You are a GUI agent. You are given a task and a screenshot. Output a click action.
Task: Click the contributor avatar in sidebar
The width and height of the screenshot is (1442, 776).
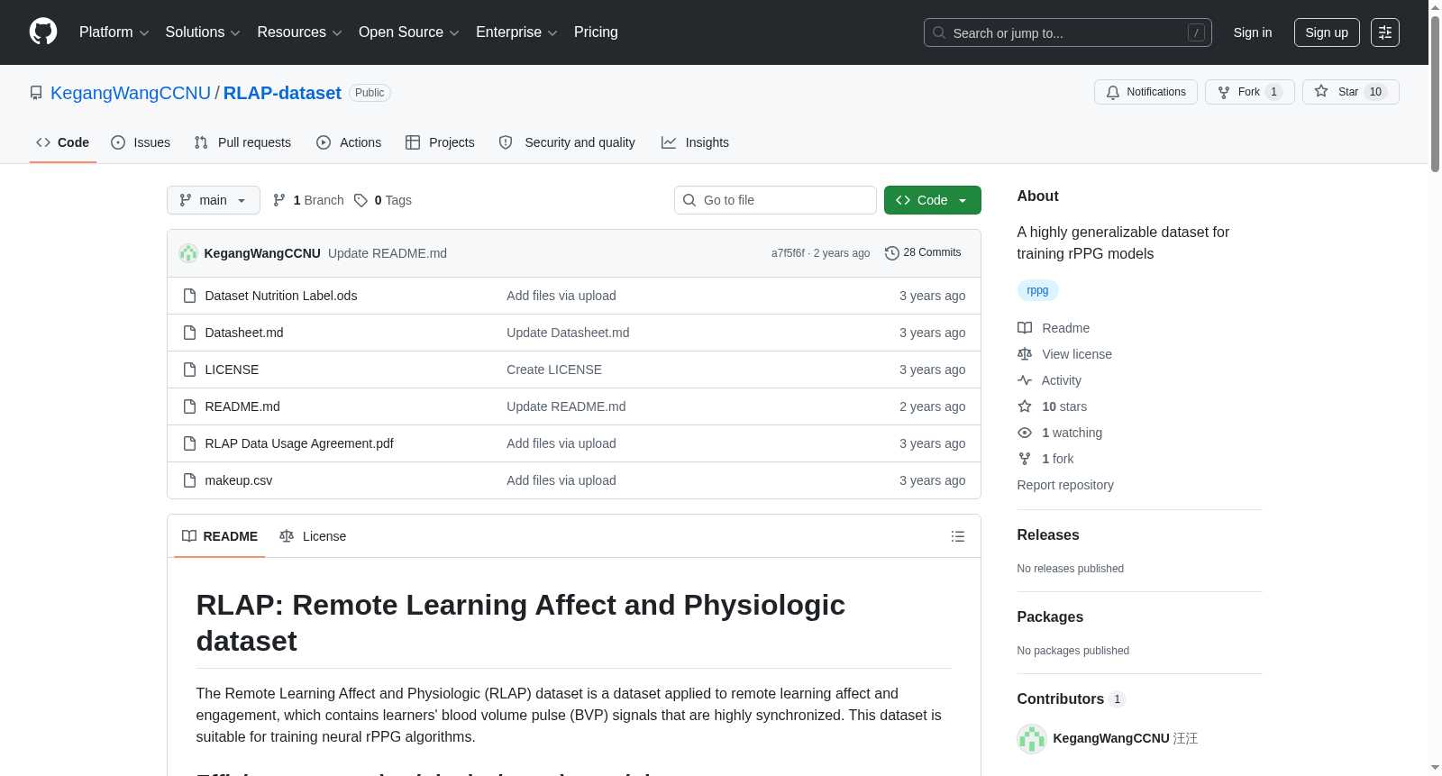1032,739
